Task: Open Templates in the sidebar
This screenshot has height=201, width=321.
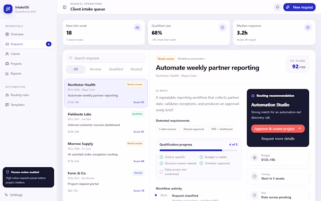Action: [x=28, y=105]
